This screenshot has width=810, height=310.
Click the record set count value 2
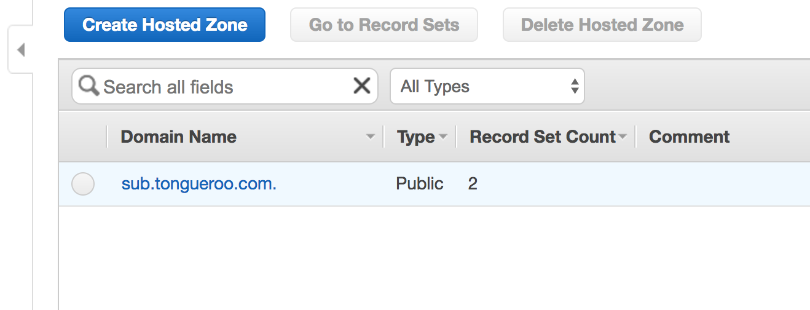click(x=473, y=183)
